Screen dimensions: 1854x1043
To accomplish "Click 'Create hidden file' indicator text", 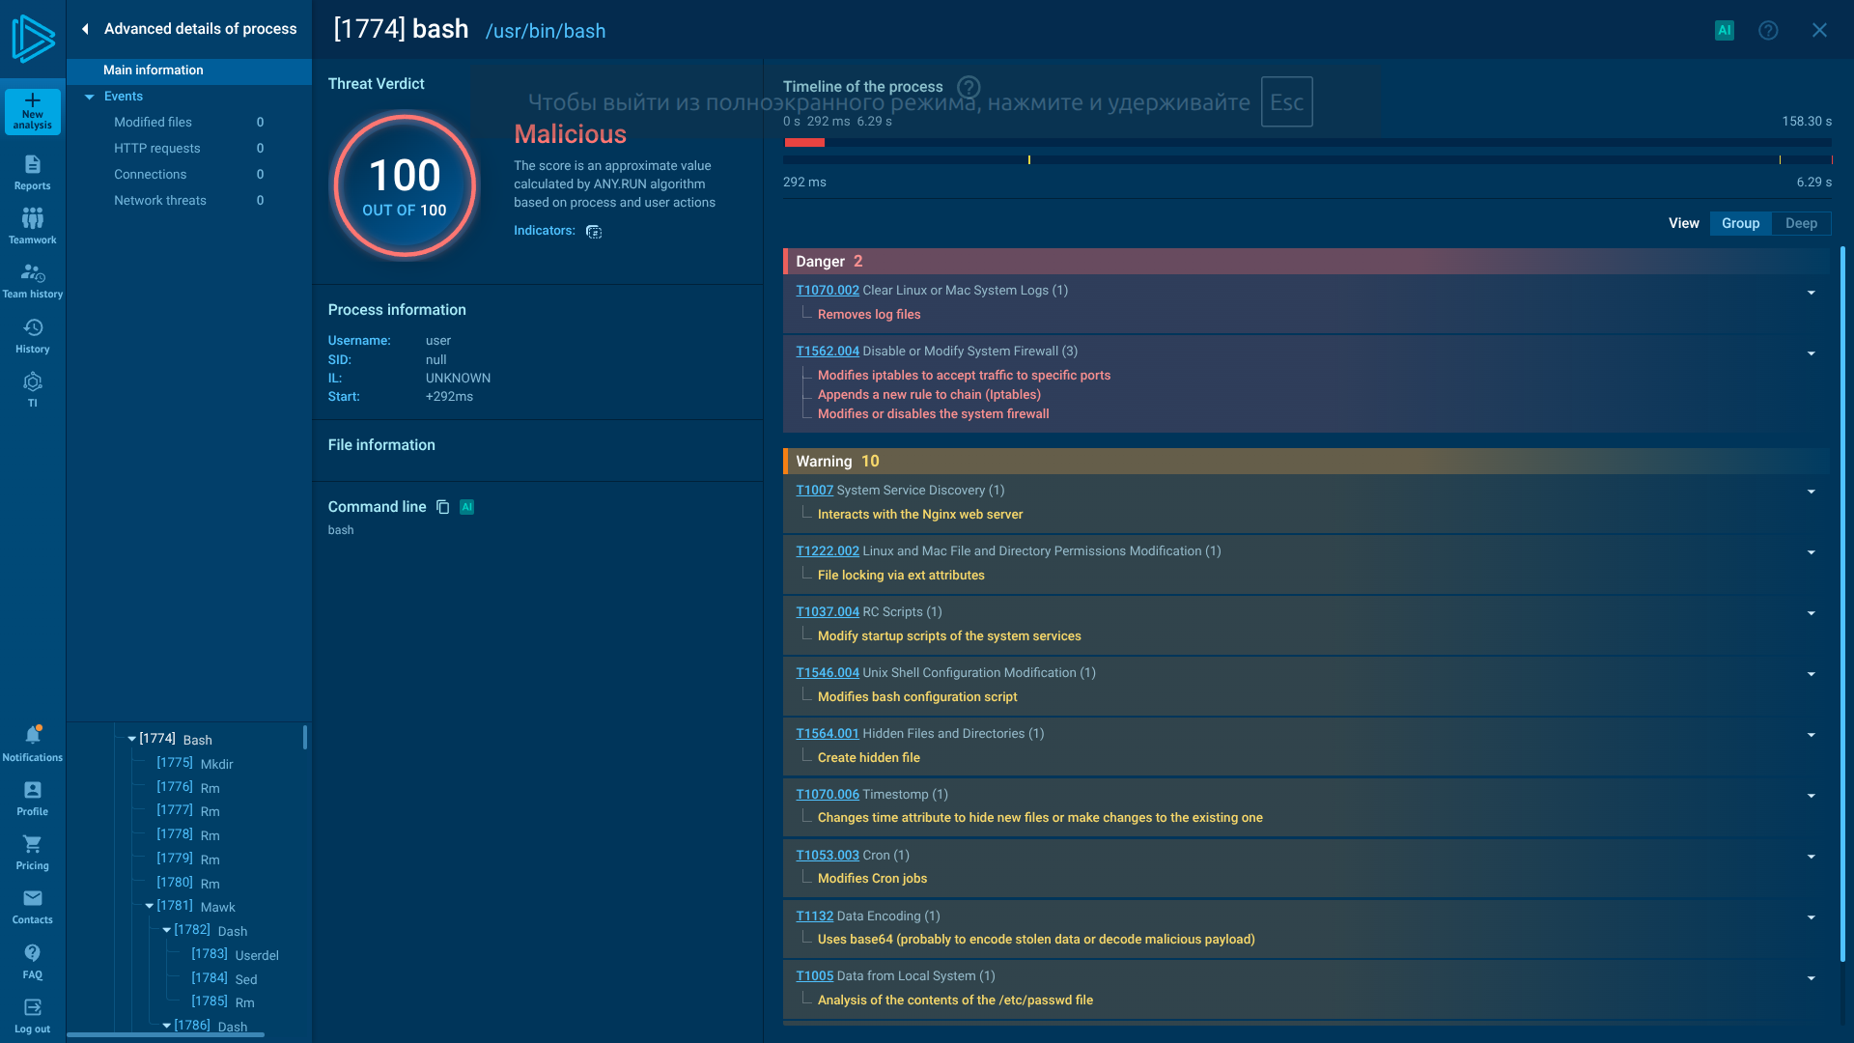I will pos(868,758).
